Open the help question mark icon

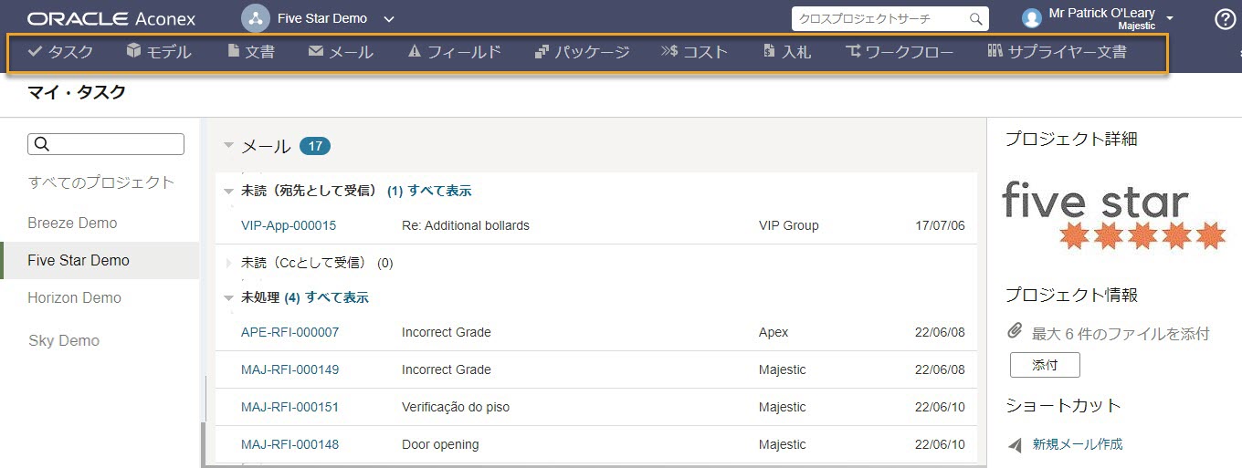point(1226,18)
